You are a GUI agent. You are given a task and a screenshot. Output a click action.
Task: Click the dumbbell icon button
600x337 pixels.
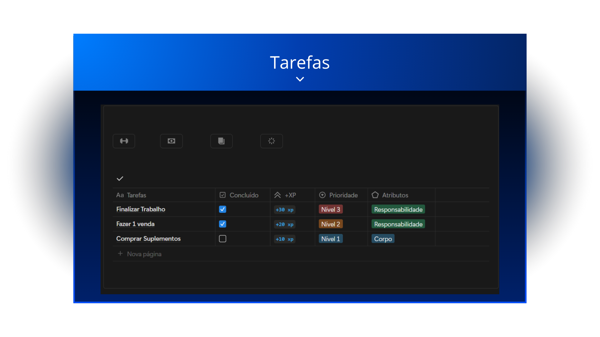[124, 141]
